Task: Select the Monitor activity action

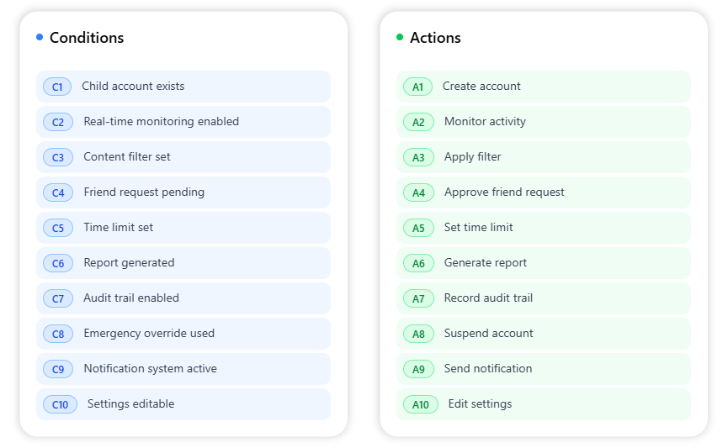Action: (485, 122)
